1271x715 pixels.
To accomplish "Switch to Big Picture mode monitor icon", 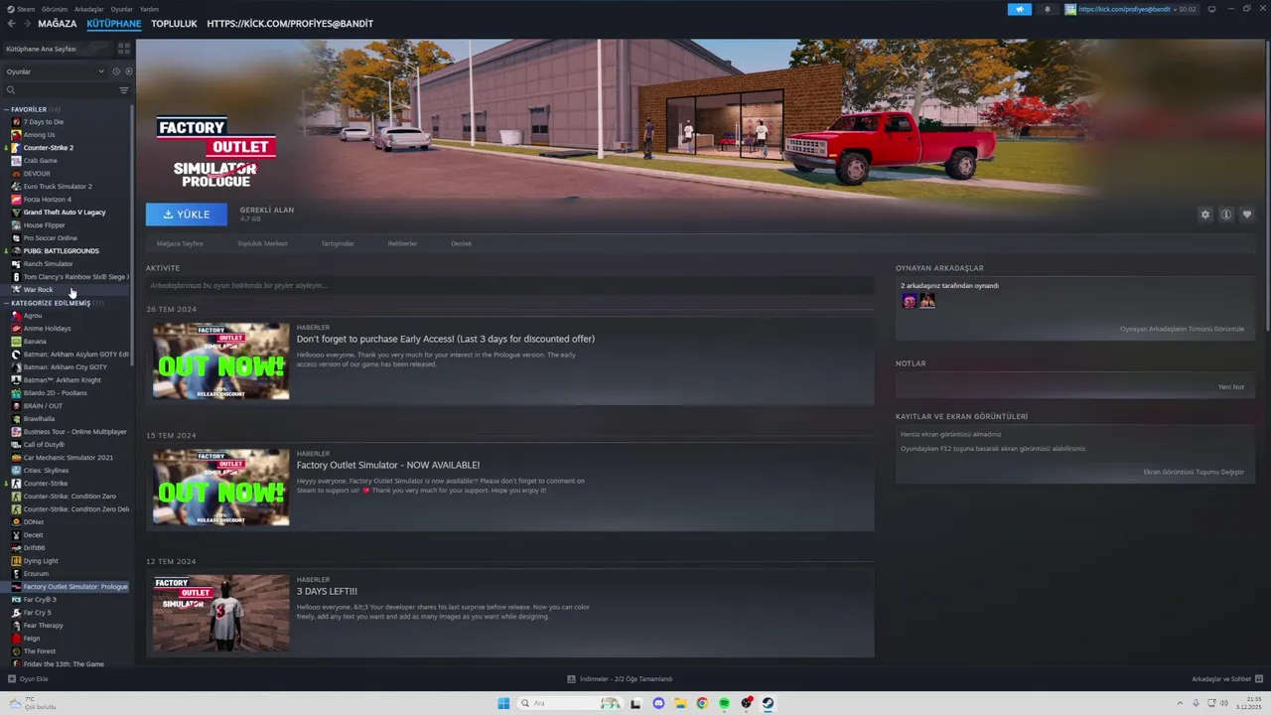I will pyautogui.click(x=1211, y=9).
